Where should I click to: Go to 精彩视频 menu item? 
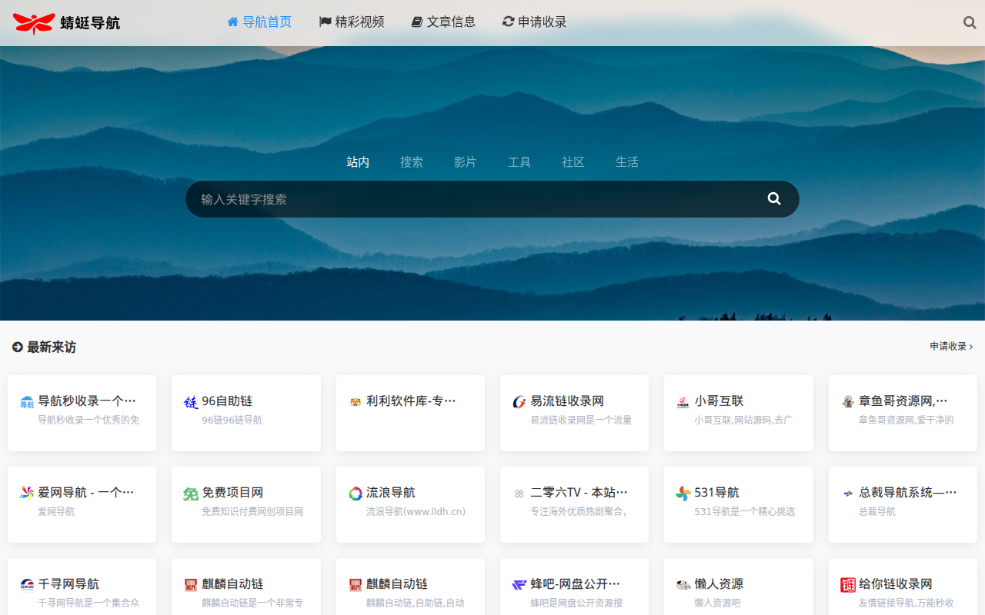[352, 22]
